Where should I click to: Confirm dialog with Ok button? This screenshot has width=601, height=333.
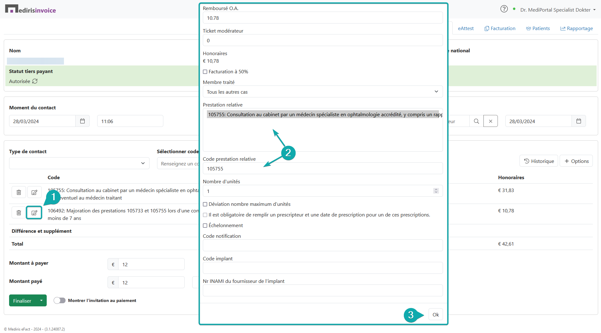[x=436, y=315]
